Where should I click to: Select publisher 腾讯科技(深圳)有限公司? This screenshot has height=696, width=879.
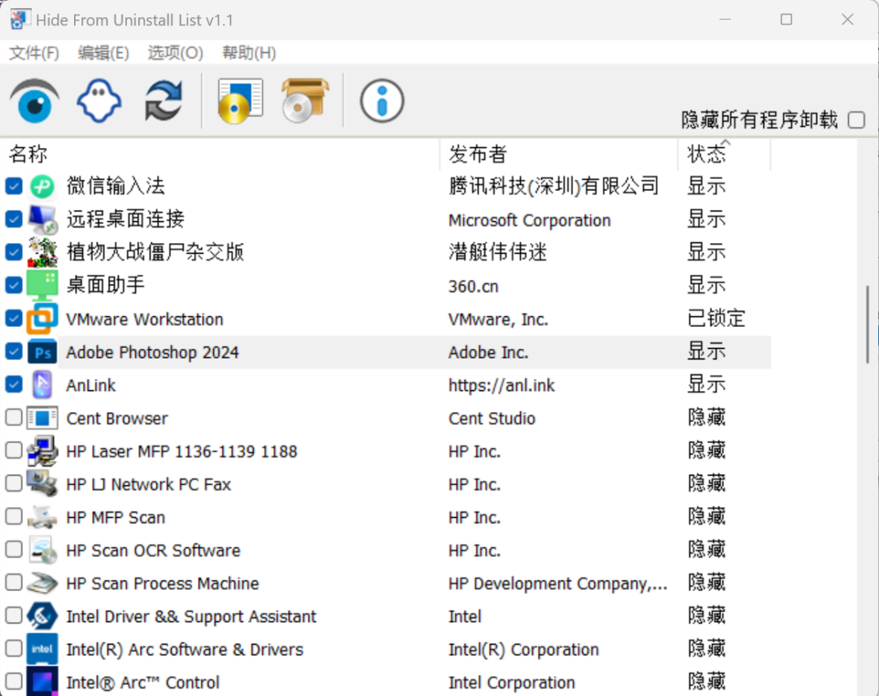tap(553, 186)
